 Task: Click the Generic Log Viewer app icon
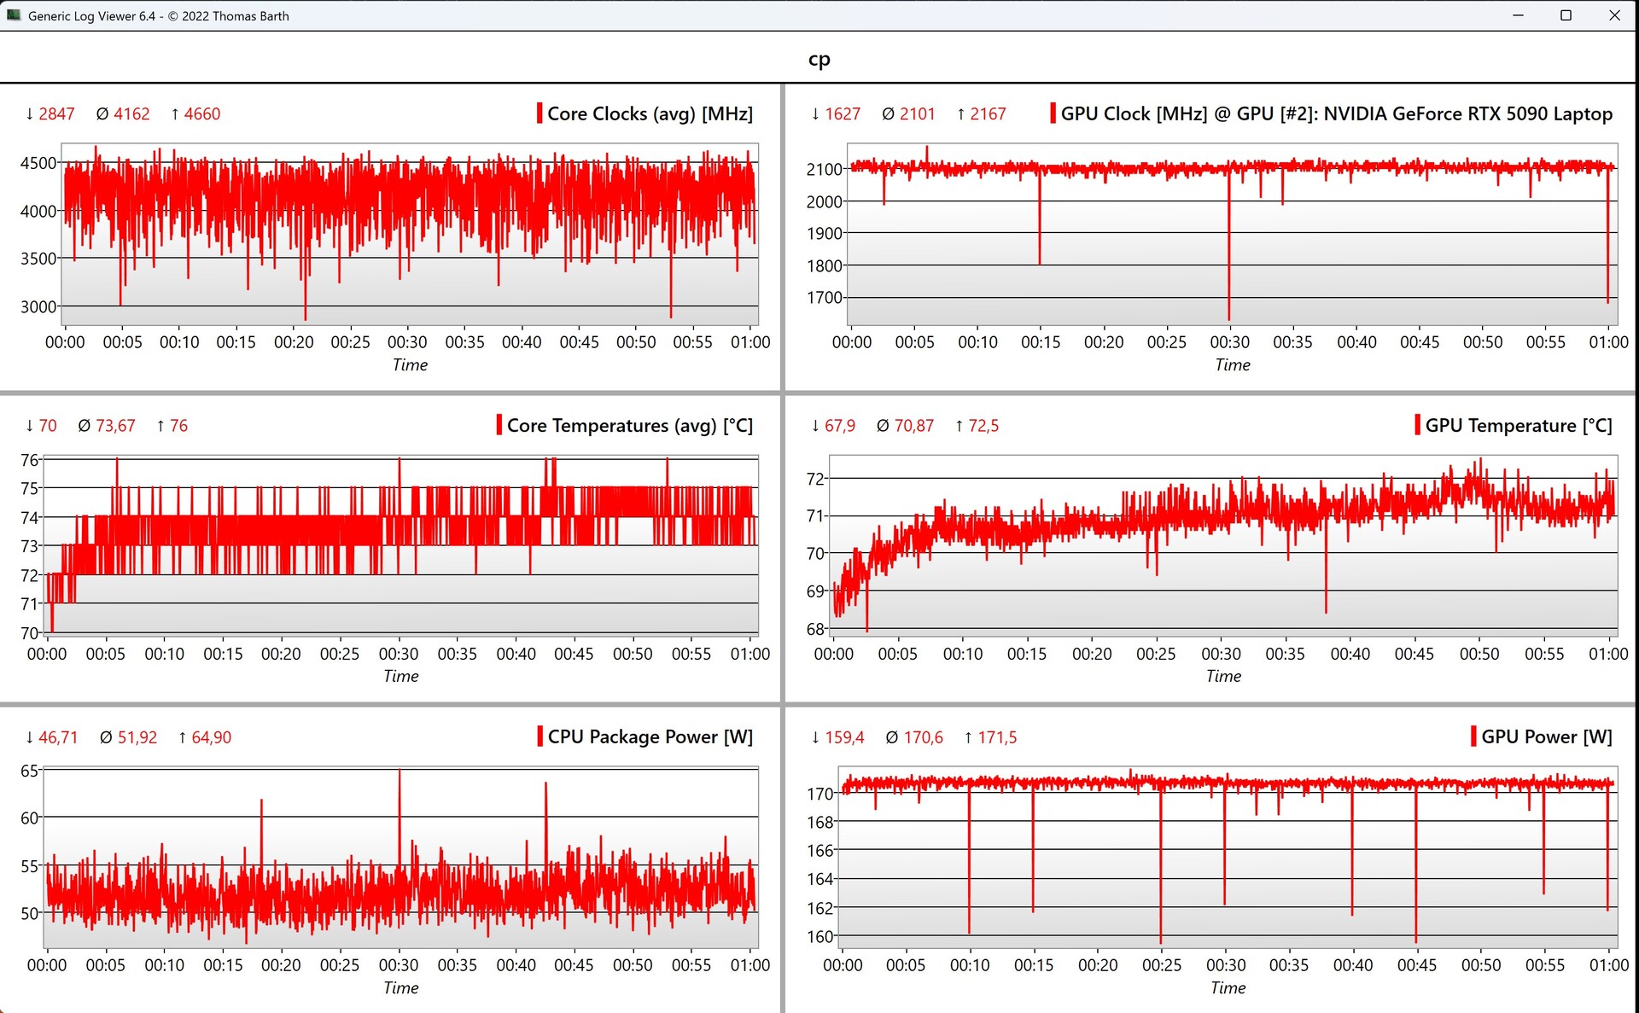pos(13,15)
